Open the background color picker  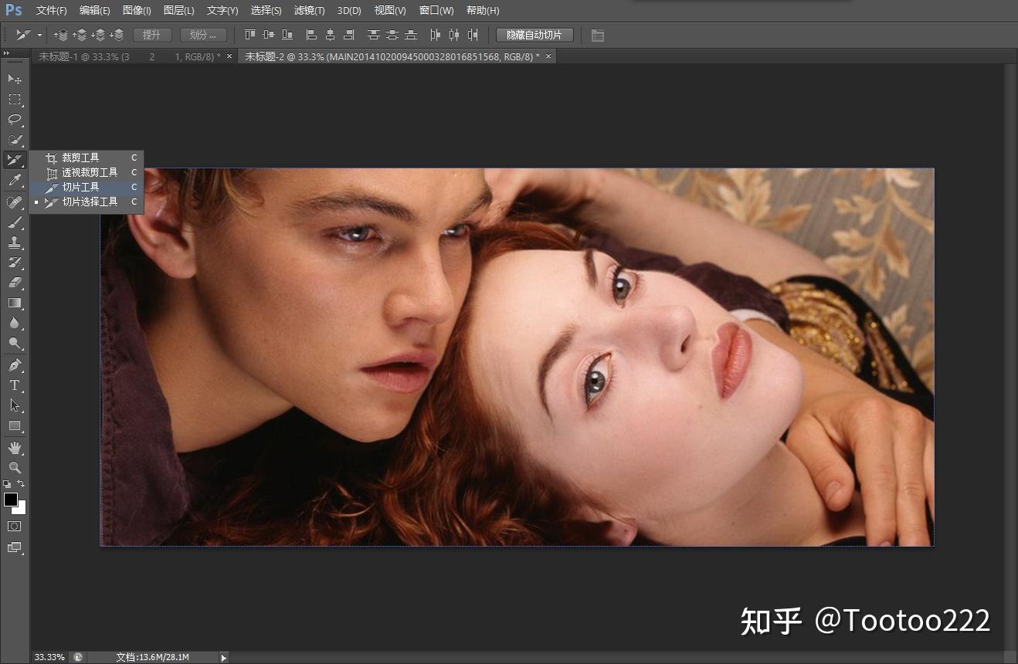[x=21, y=509]
